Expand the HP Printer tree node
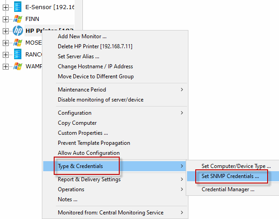This screenshot has height=219, width=279. pos(5,31)
